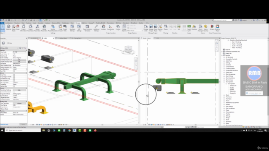The height and width of the screenshot is (151, 269).
Task: Click Purge Unused
Action: [x=60, y=28]
